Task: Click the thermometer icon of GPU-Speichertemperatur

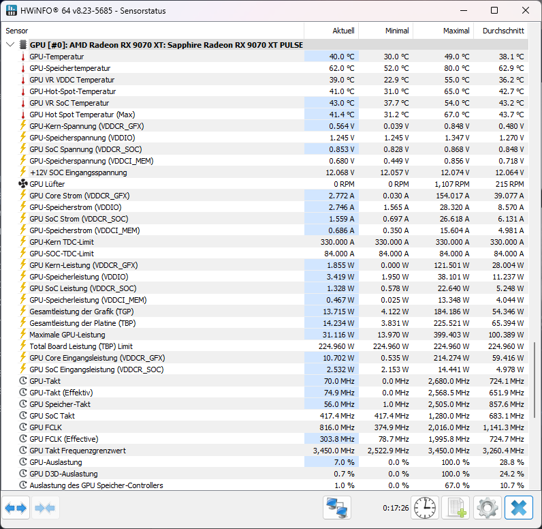Action: (23, 68)
